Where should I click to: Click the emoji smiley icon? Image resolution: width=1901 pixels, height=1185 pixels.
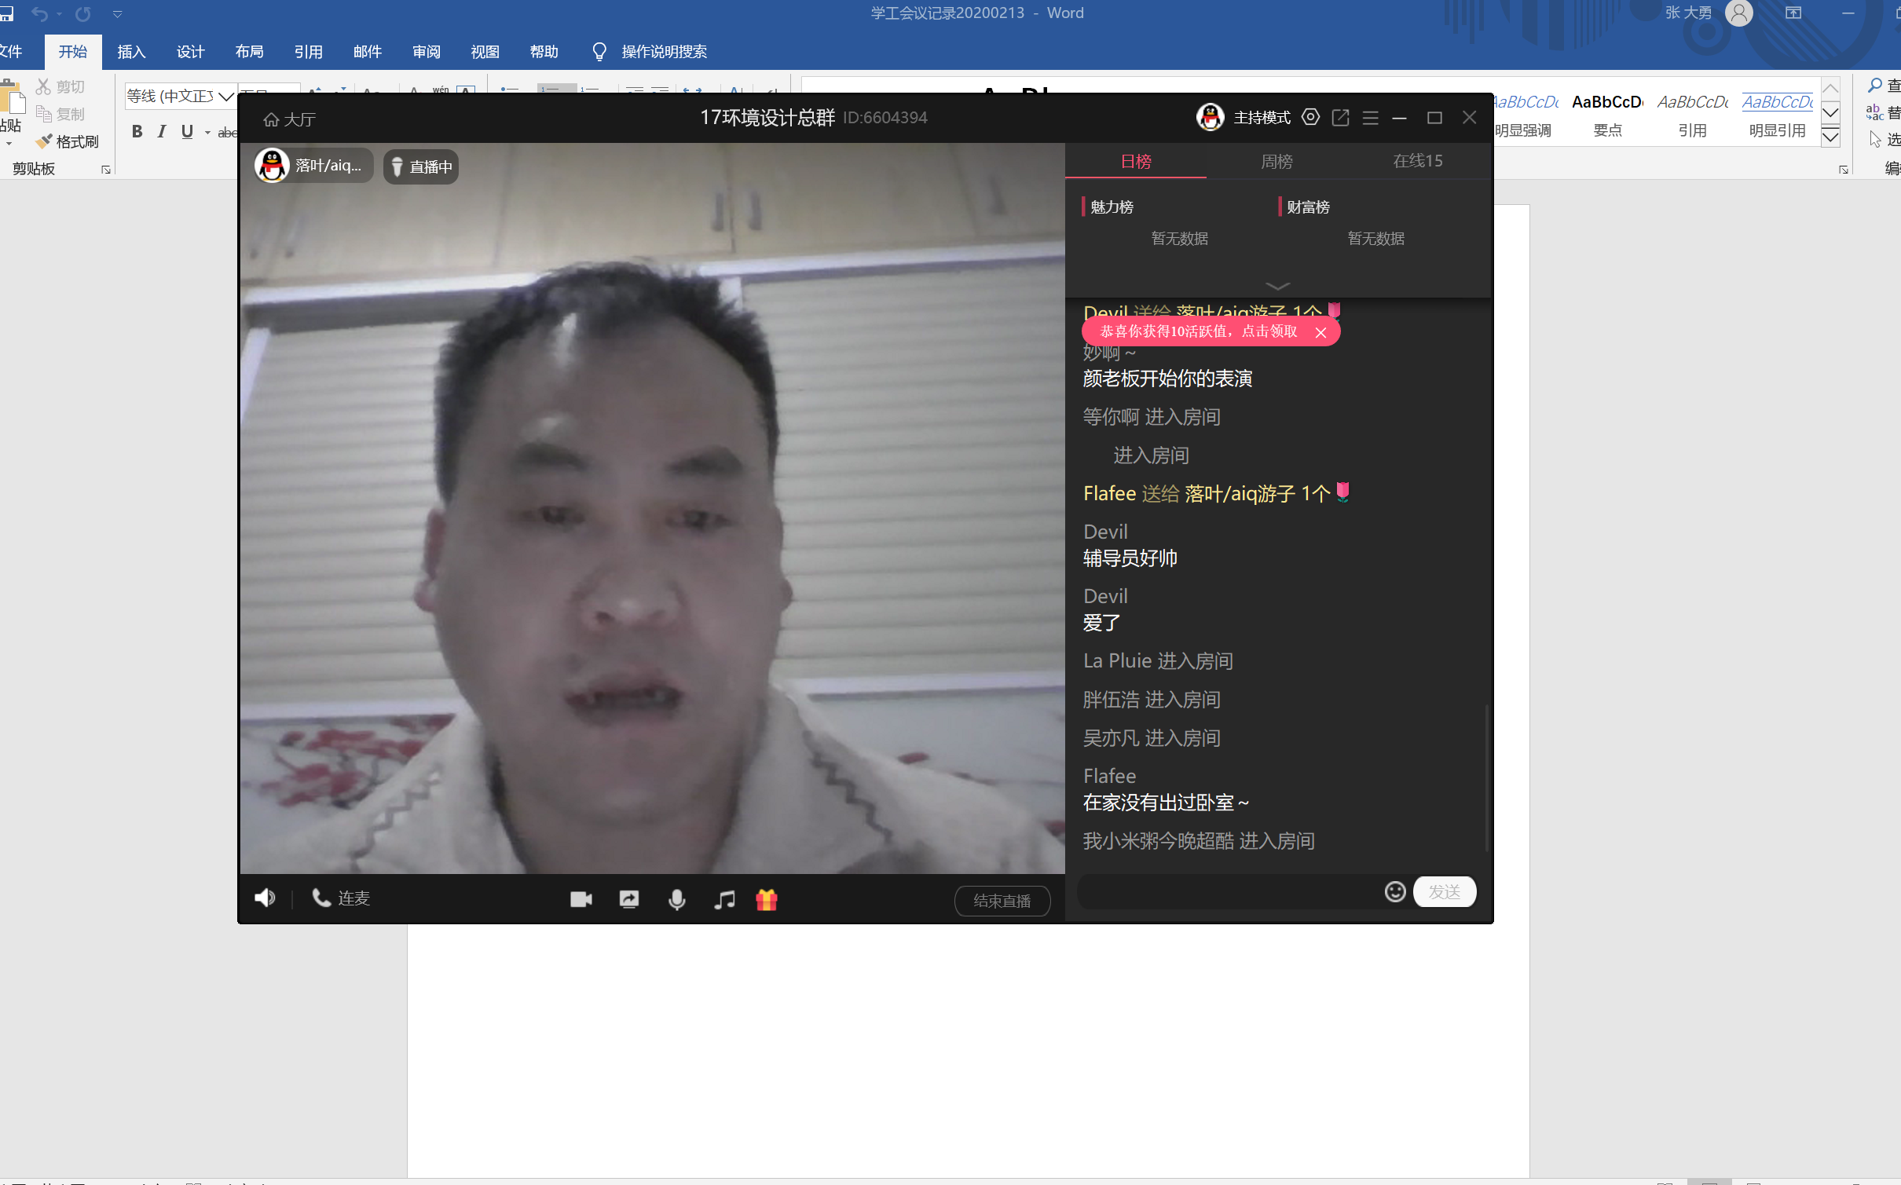click(x=1394, y=892)
